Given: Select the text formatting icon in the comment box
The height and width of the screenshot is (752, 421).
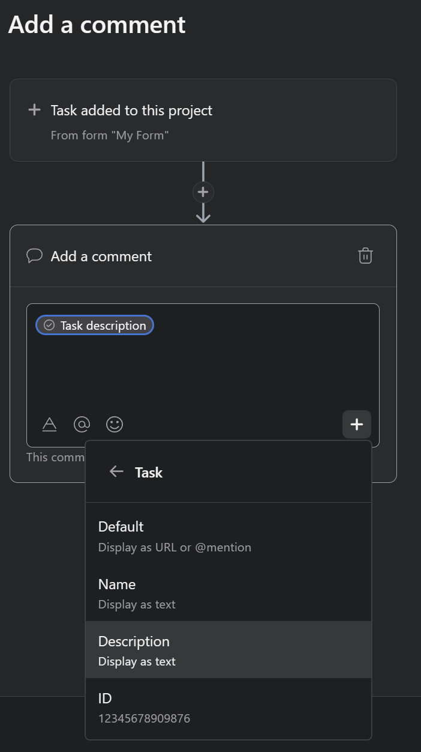Looking at the screenshot, I should coord(49,424).
